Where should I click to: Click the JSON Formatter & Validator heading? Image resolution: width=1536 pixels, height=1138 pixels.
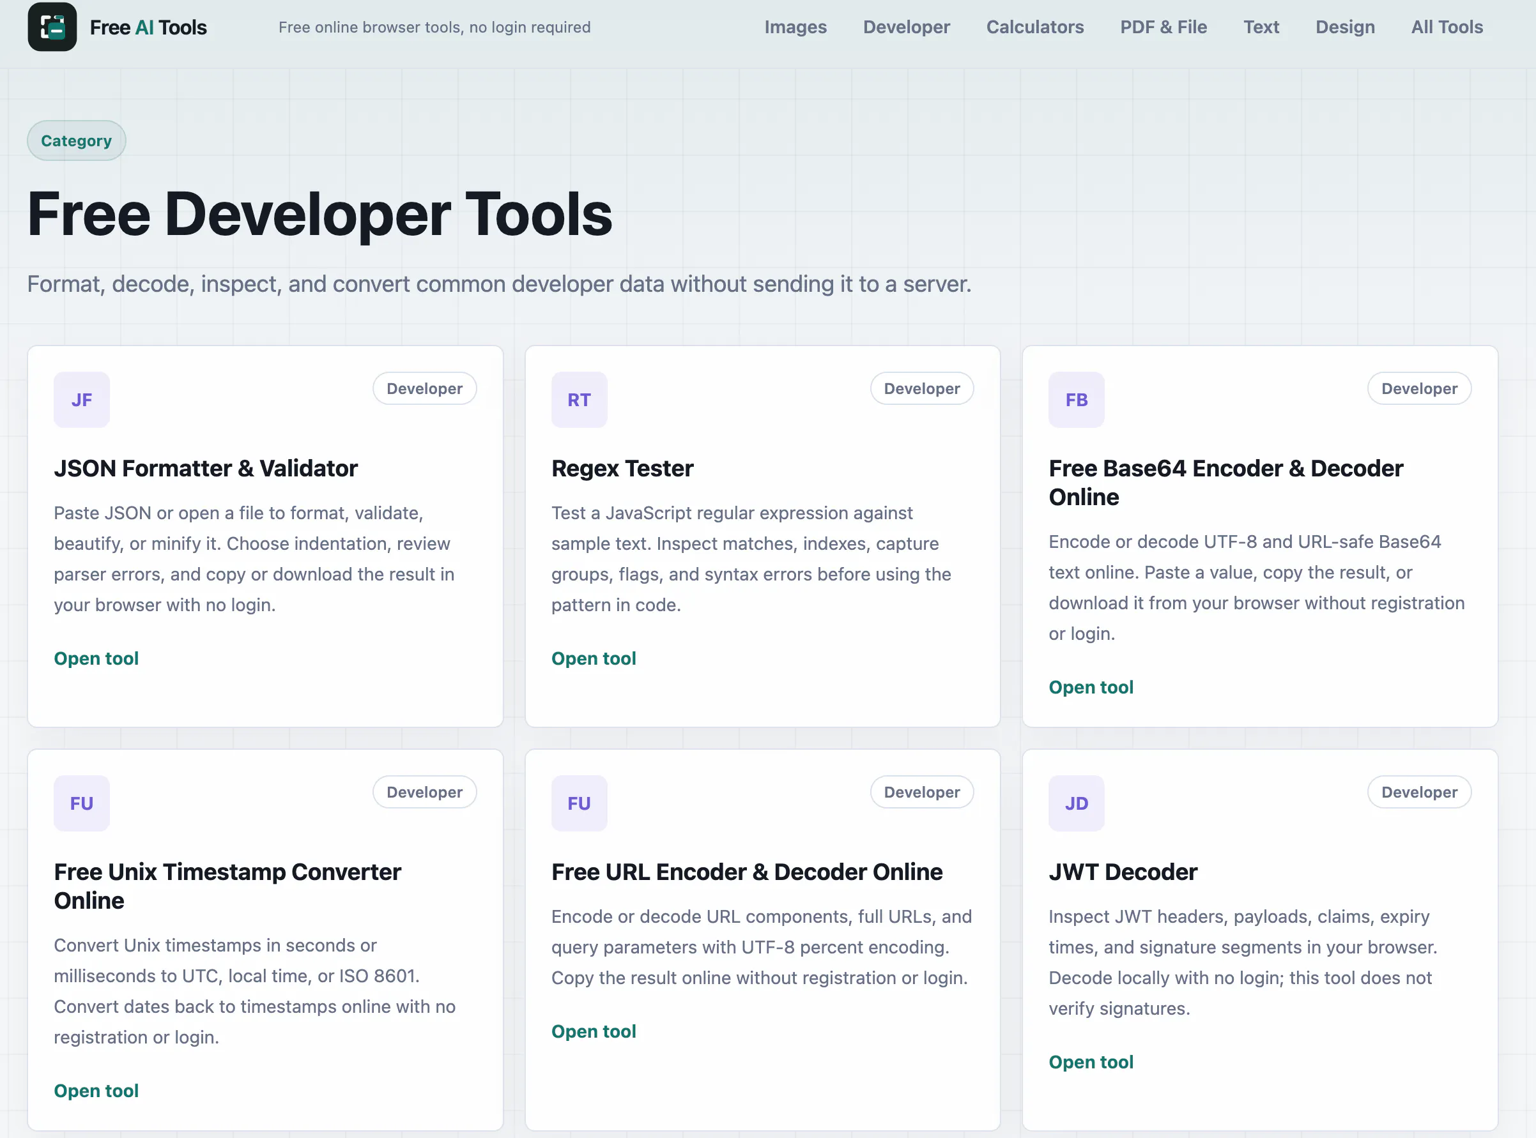[206, 469]
